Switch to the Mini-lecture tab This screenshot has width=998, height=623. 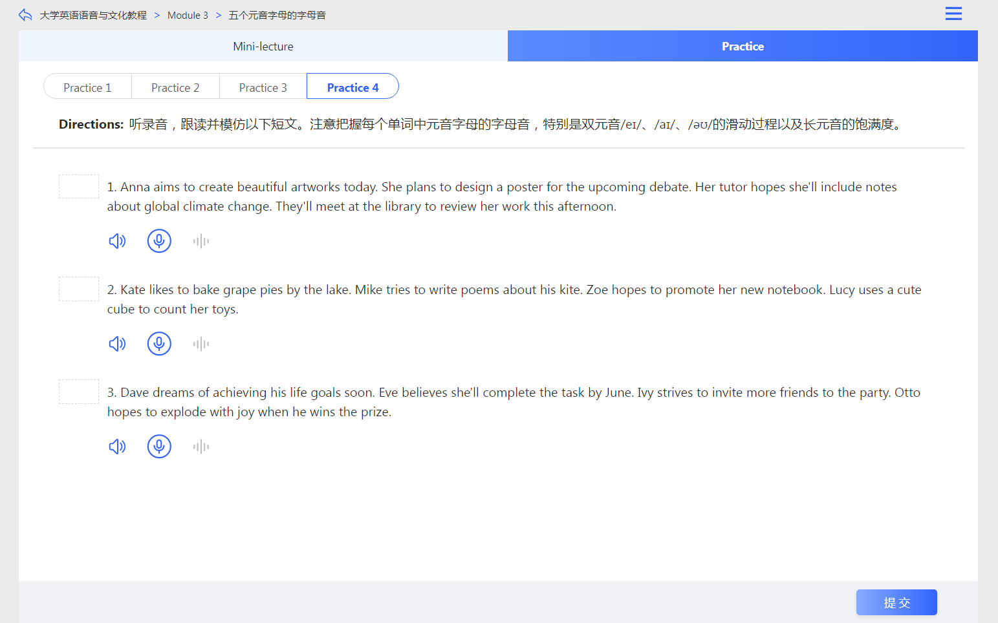pos(263,47)
